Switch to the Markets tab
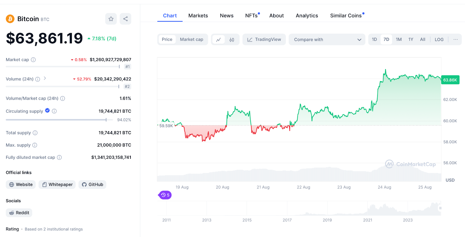 (x=198, y=16)
